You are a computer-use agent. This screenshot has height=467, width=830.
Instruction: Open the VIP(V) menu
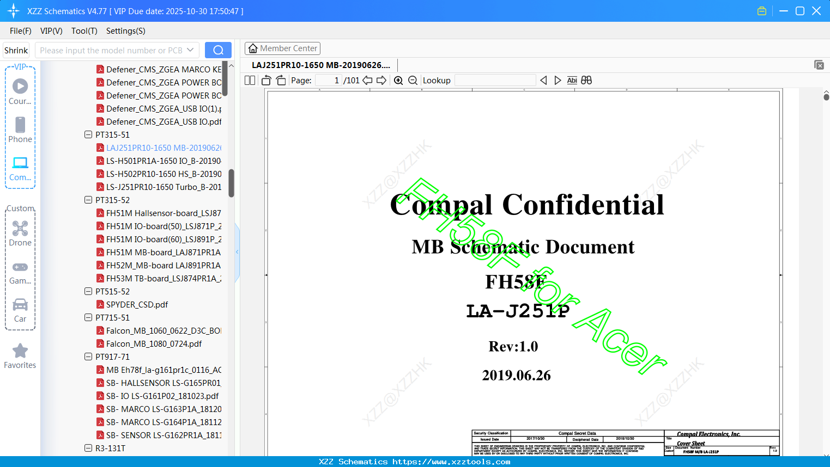click(51, 31)
